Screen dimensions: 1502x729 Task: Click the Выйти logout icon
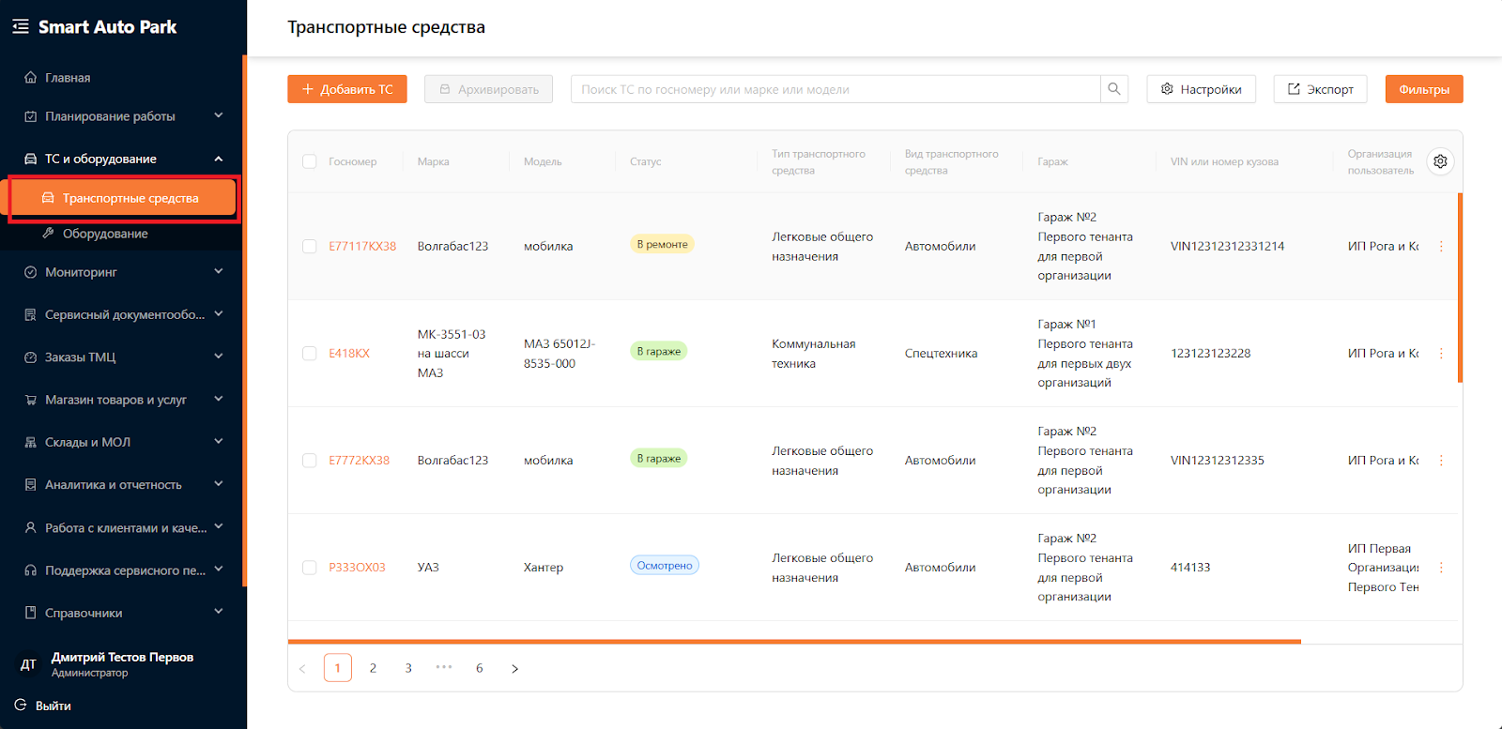pyautogui.click(x=21, y=706)
